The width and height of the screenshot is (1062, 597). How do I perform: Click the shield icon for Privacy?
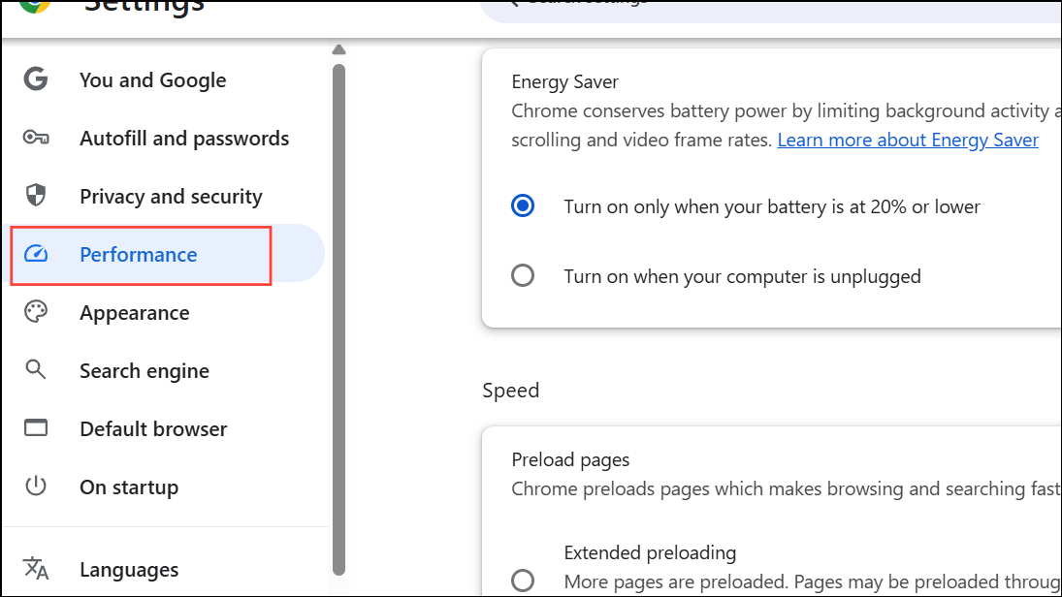[36, 197]
